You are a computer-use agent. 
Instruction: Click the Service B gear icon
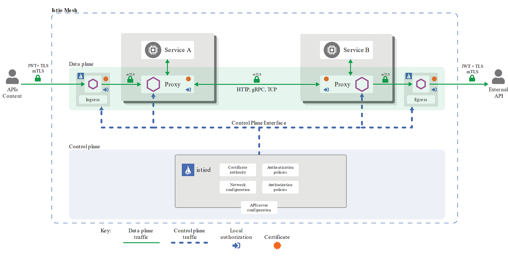pos(331,50)
